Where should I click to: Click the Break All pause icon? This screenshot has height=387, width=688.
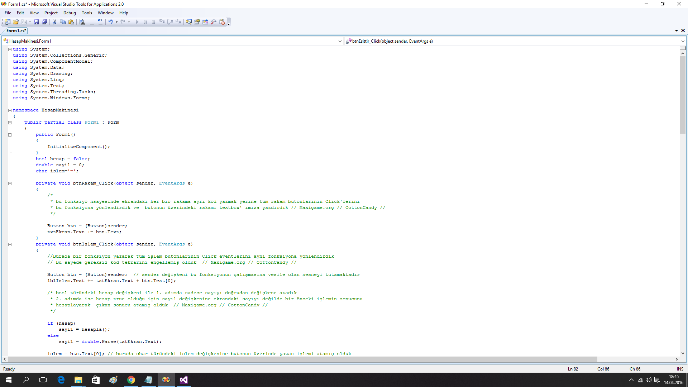pyautogui.click(x=145, y=22)
